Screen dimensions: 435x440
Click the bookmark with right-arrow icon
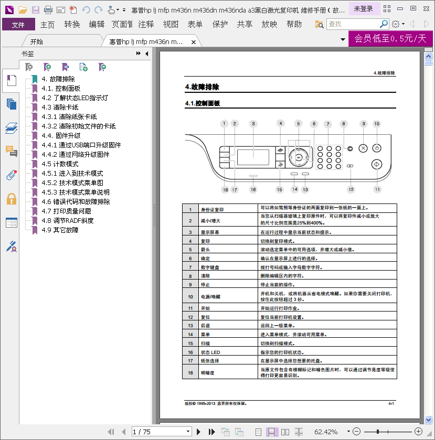point(66,67)
